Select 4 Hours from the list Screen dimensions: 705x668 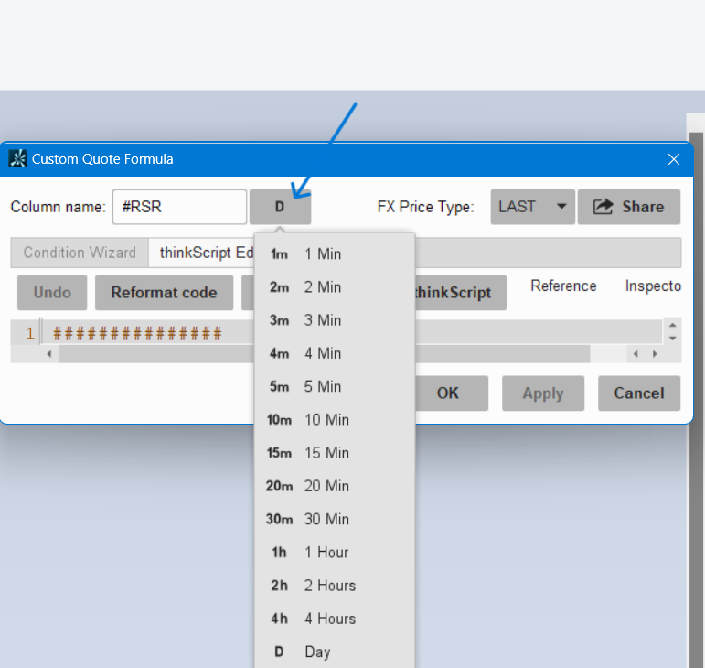pos(334,619)
